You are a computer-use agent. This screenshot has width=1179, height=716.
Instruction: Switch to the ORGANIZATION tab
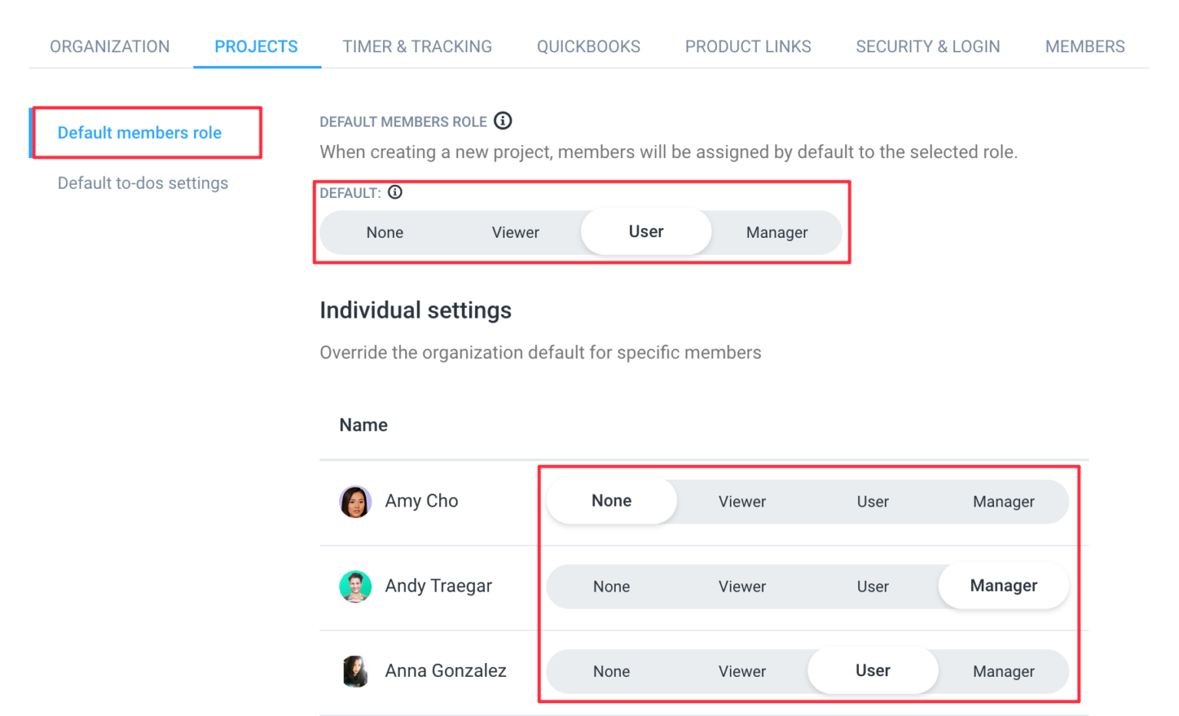109,46
